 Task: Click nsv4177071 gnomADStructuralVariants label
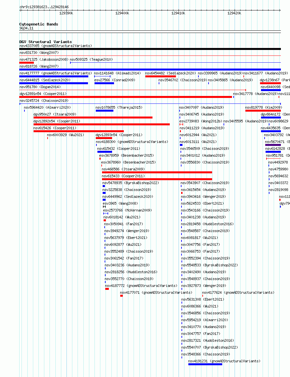[x=156, y=292]
